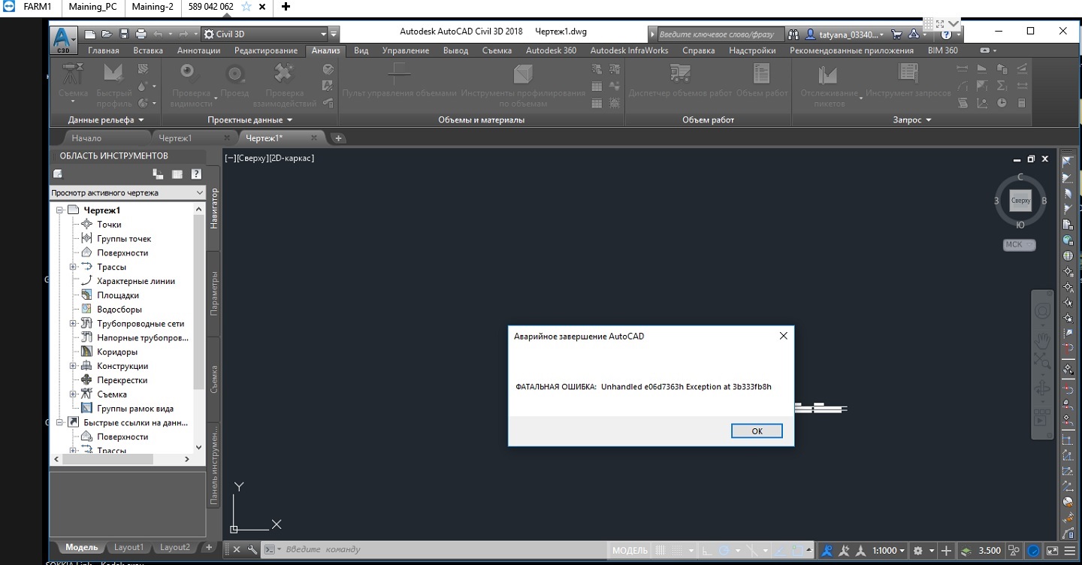
Task: Open the Параметры vertical tab
Action: pyautogui.click(x=213, y=294)
